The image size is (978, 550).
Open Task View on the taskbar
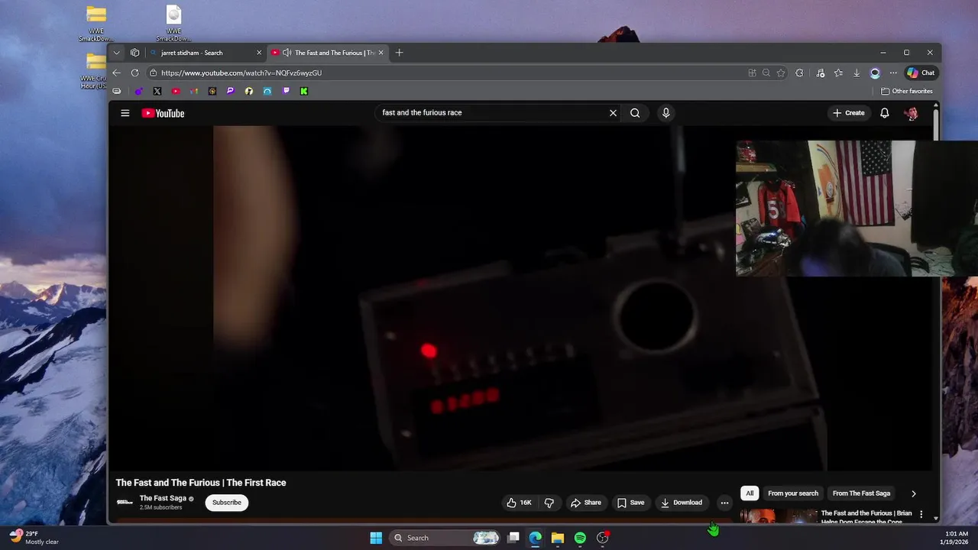coord(513,538)
